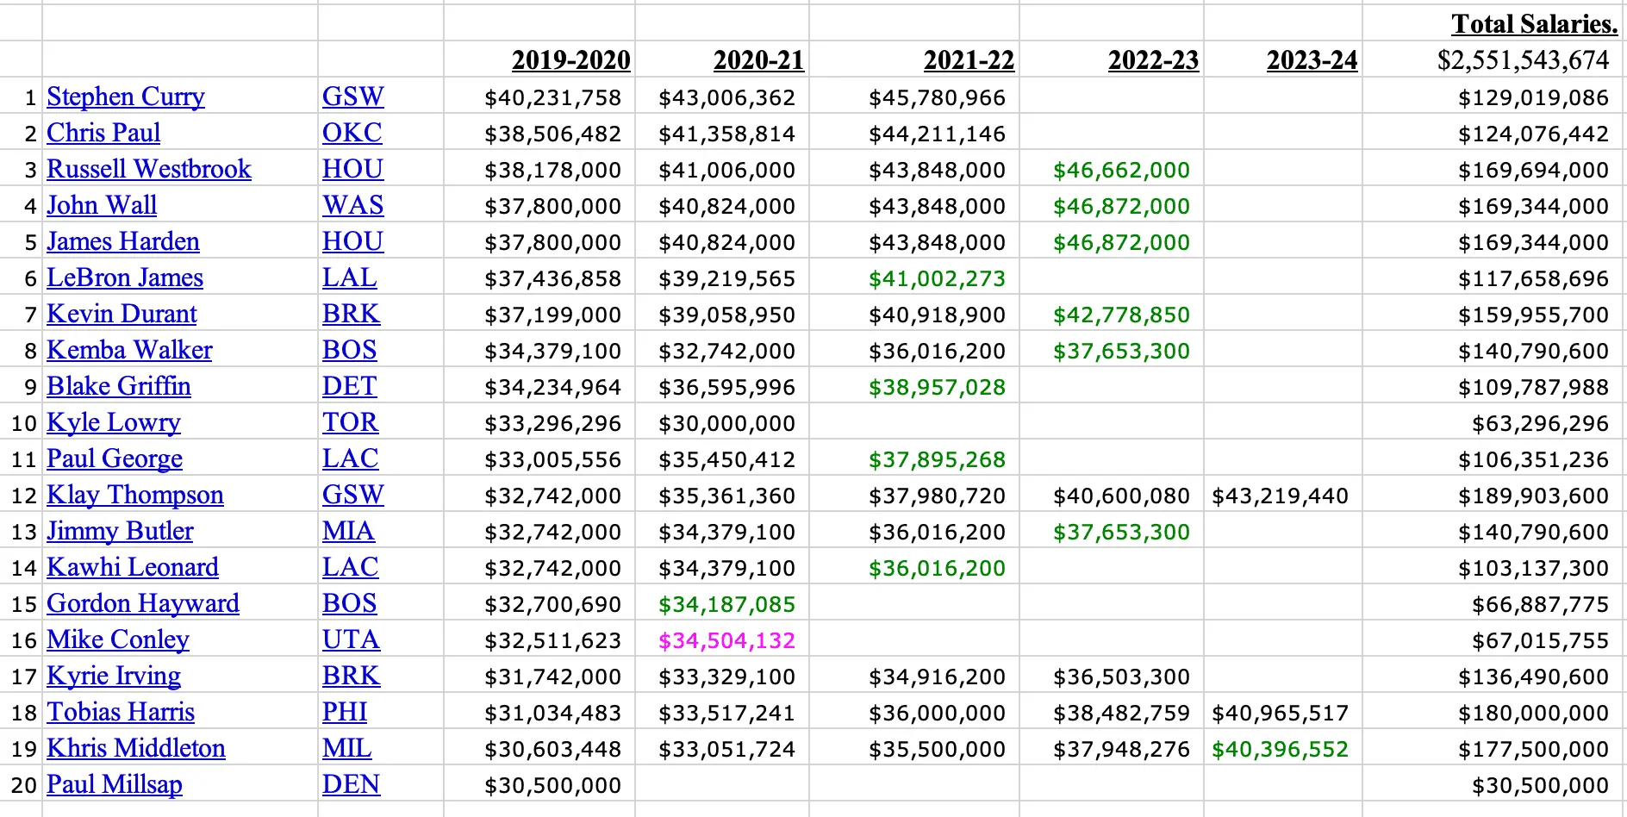Select the $2,551,543,674 grand total cell
Screen dimensions: 1627x817
[x=1523, y=59]
